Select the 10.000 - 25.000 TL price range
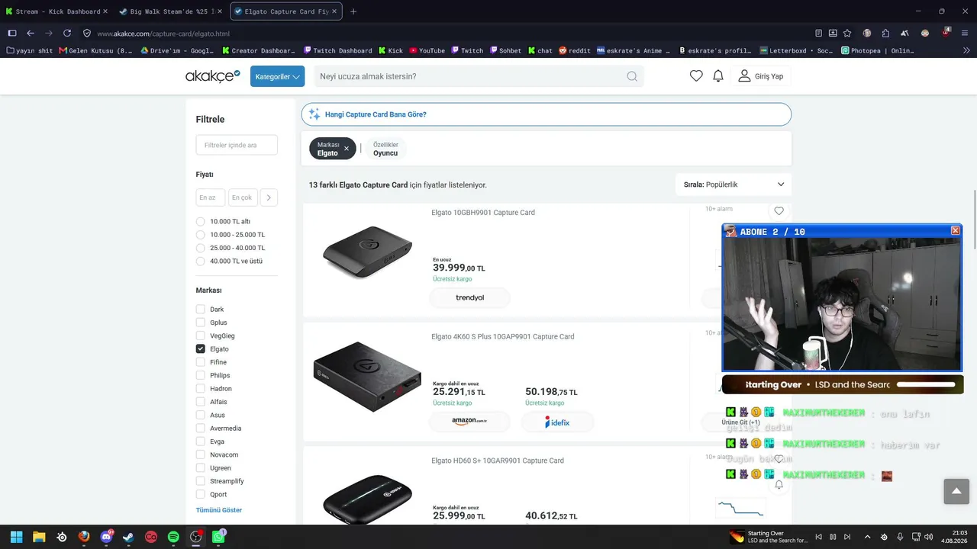Image resolution: width=977 pixels, height=549 pixels. click(x=201, y=235)
